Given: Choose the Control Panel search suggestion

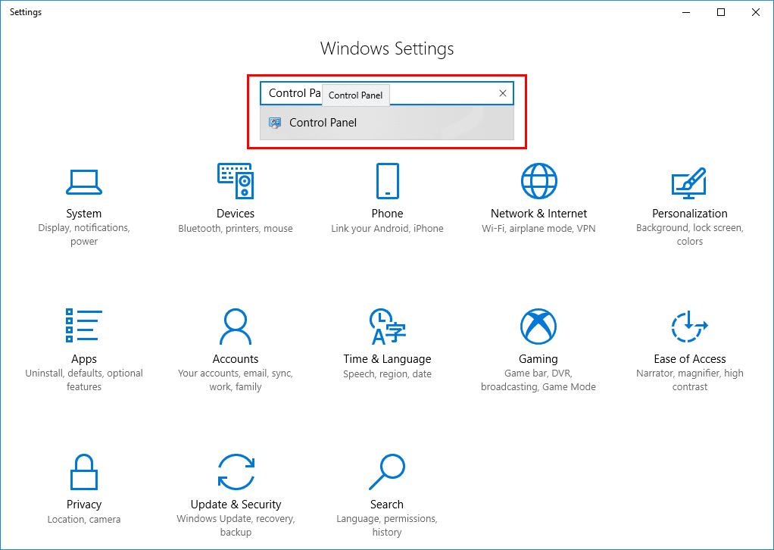Looking at the screenshot, I should 387,123.
